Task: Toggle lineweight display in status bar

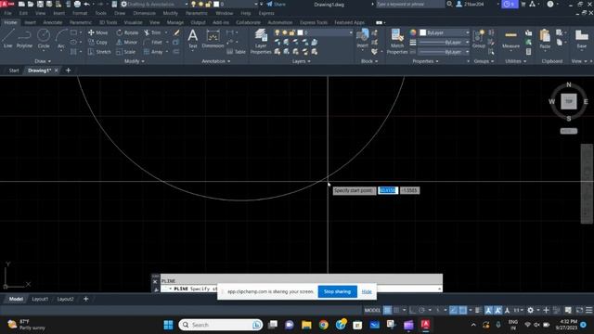Action: (x=479, y=310)
